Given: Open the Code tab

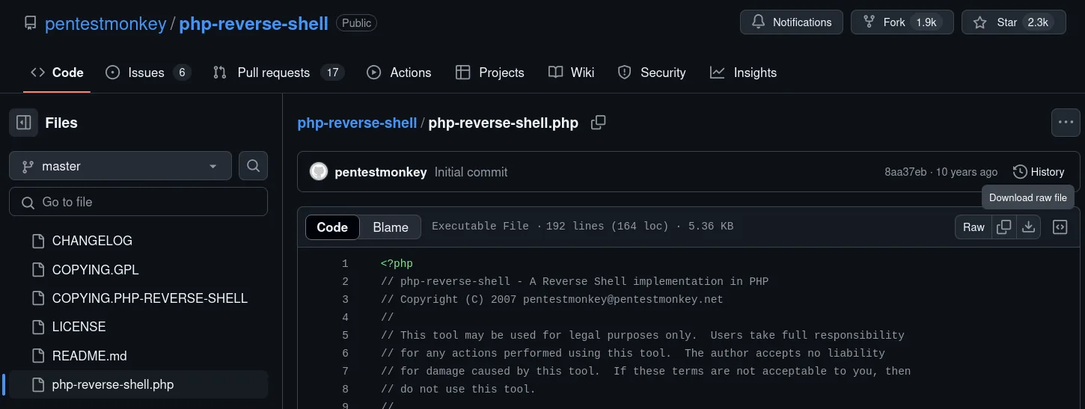Looking at the screenshot, I should pyautogui.click(x=57, y=73).
